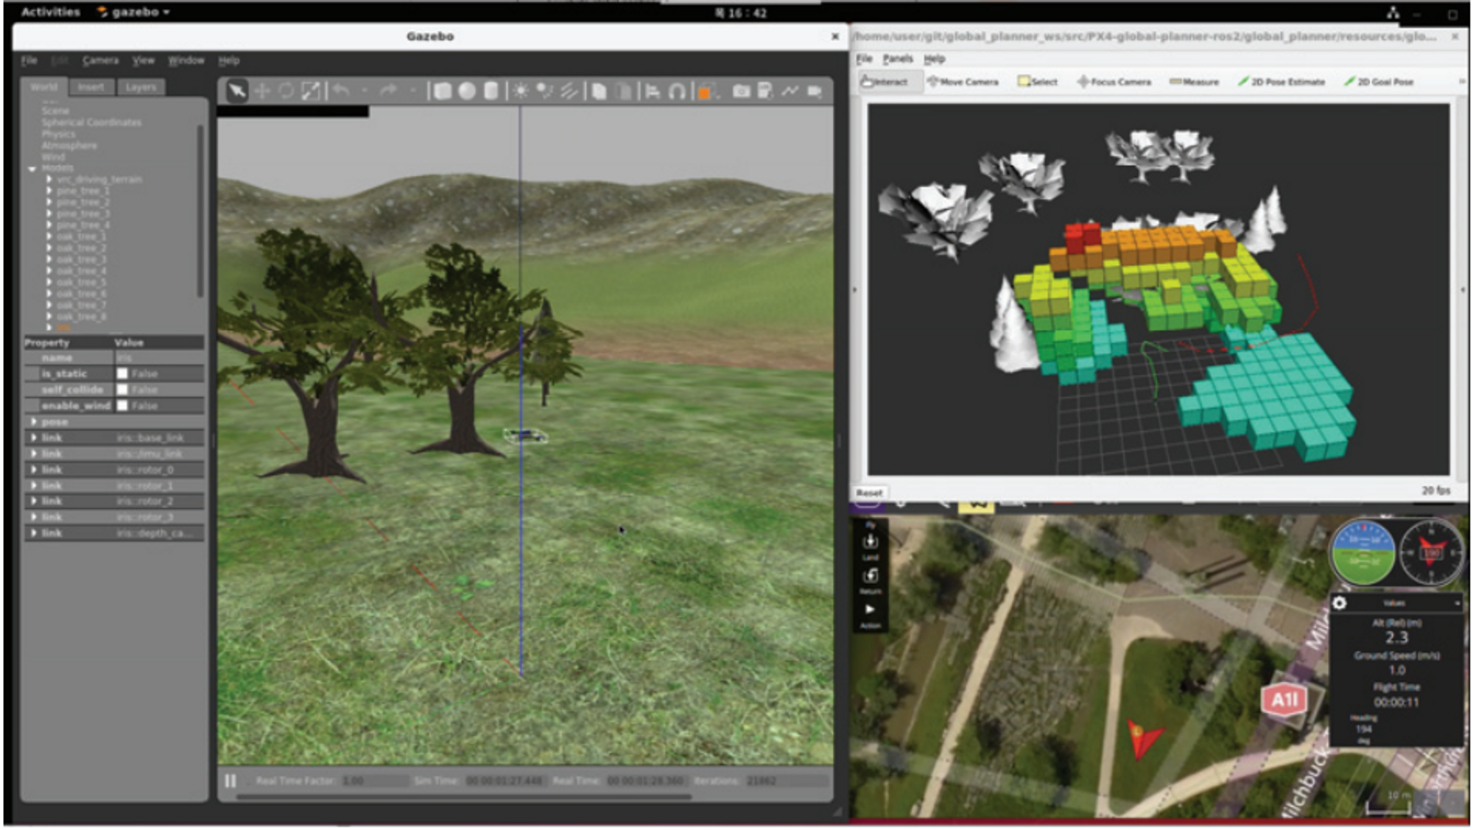This screenshot has width=1473, height=830.
Task: Open the Camera menu in Gazebo
Action: point(100,60)
